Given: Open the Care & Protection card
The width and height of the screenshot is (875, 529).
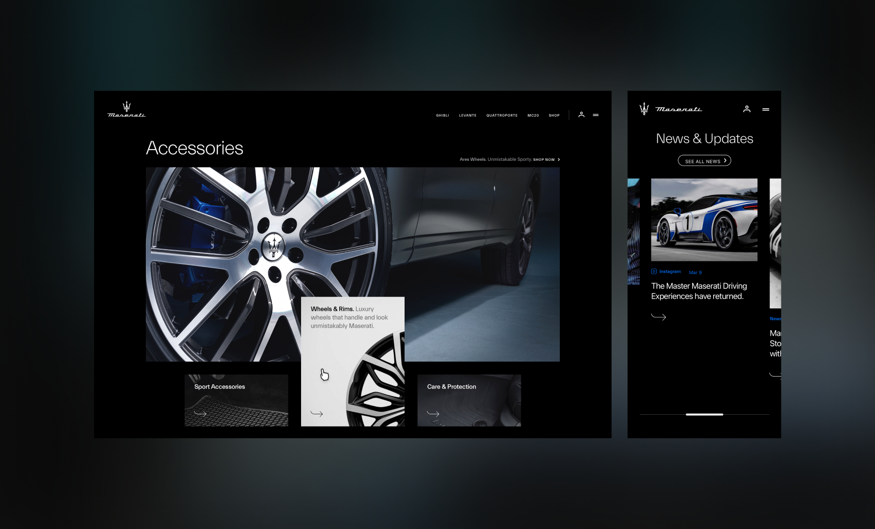Looking at the screenshot, I should coord(469,400).
